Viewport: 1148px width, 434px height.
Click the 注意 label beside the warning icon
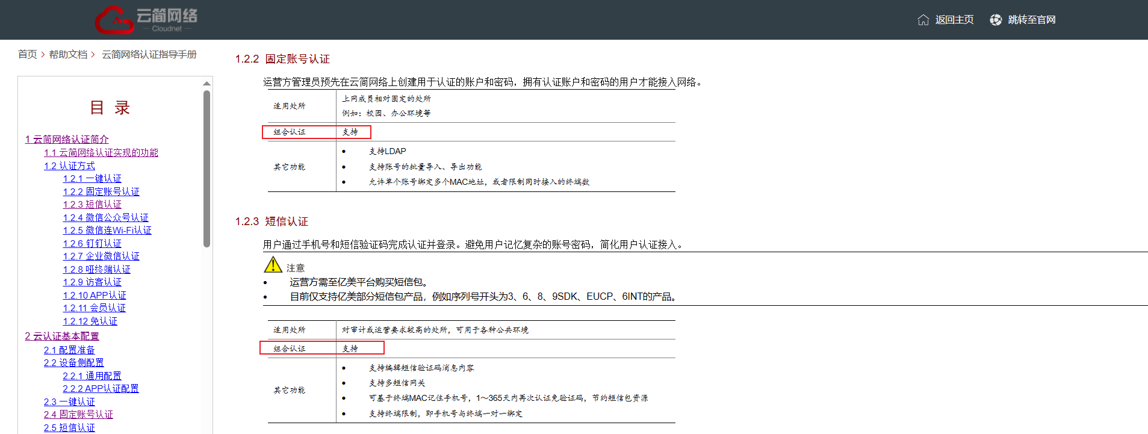tap(296, 268)
